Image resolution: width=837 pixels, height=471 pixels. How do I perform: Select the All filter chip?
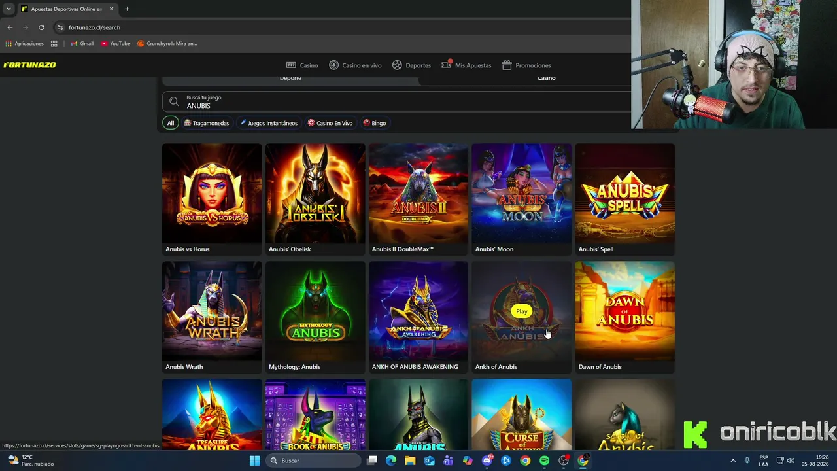(170, 123)
